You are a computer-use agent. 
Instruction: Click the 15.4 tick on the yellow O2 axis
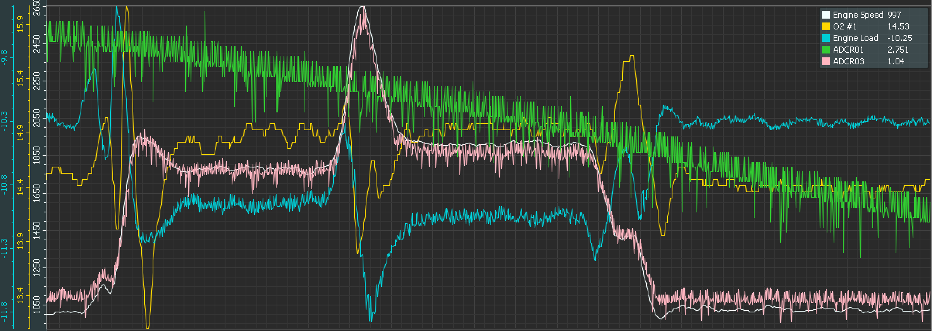tap(20, 78)
